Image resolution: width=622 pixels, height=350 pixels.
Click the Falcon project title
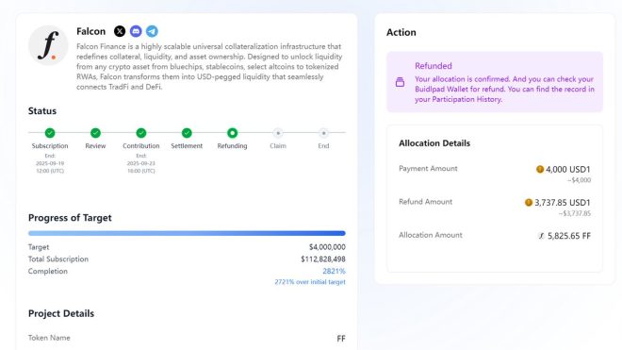[90, 31]
